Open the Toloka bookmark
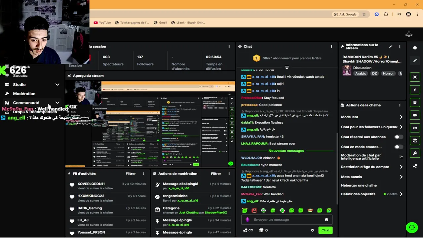The image size is (423, 238). point(132,22)
